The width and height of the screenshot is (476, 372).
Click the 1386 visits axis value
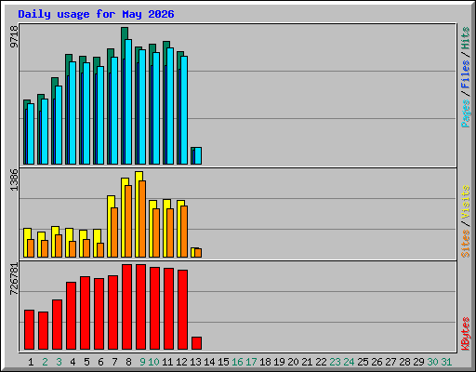(14, 179)
